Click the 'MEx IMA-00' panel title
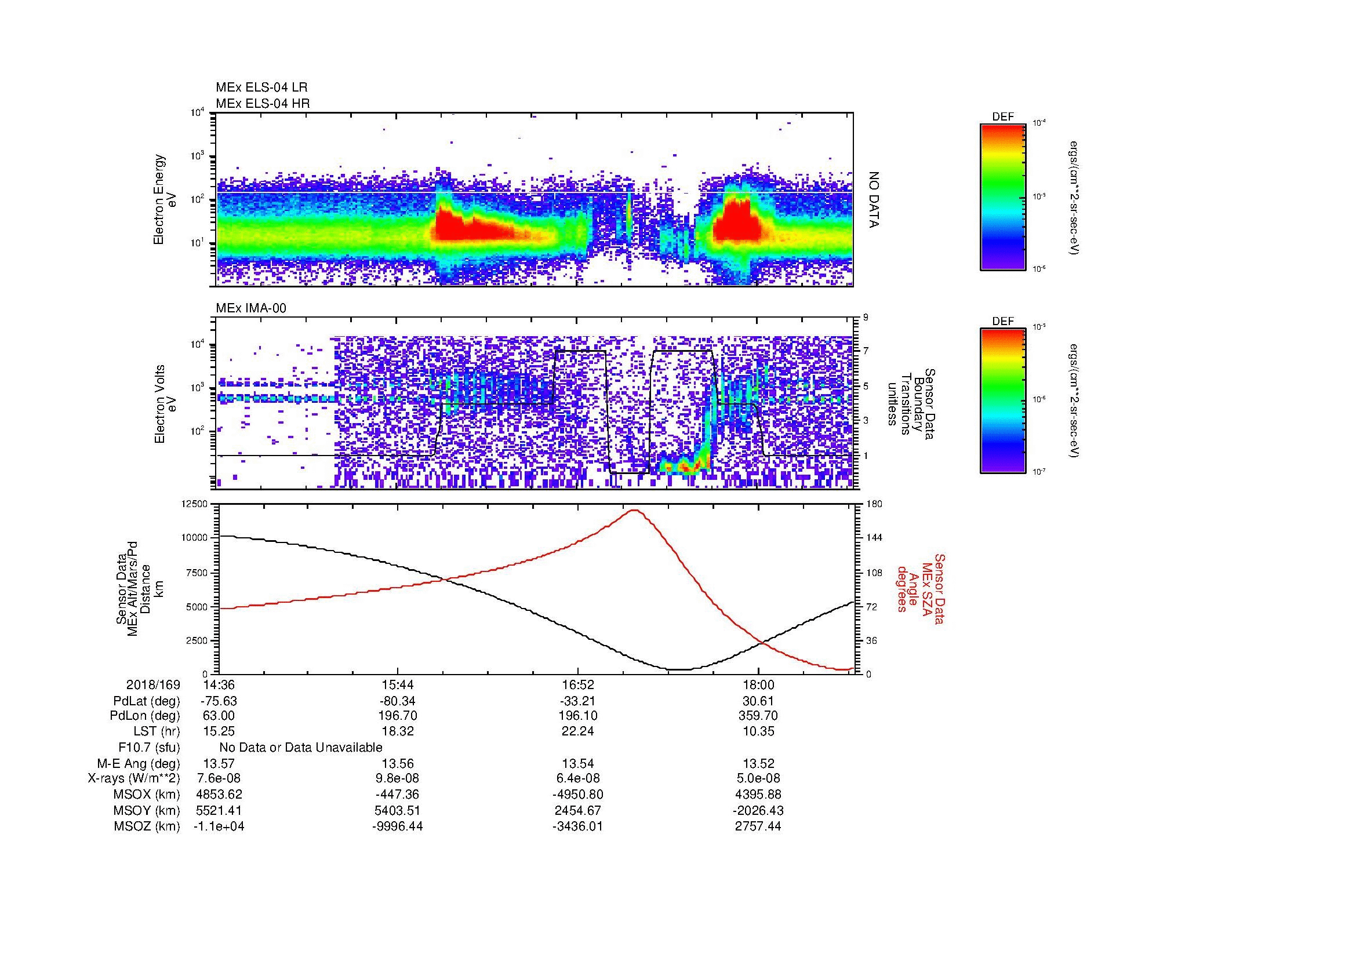The height and width of the screenshot is (958, 1356). tap(251, 308)
